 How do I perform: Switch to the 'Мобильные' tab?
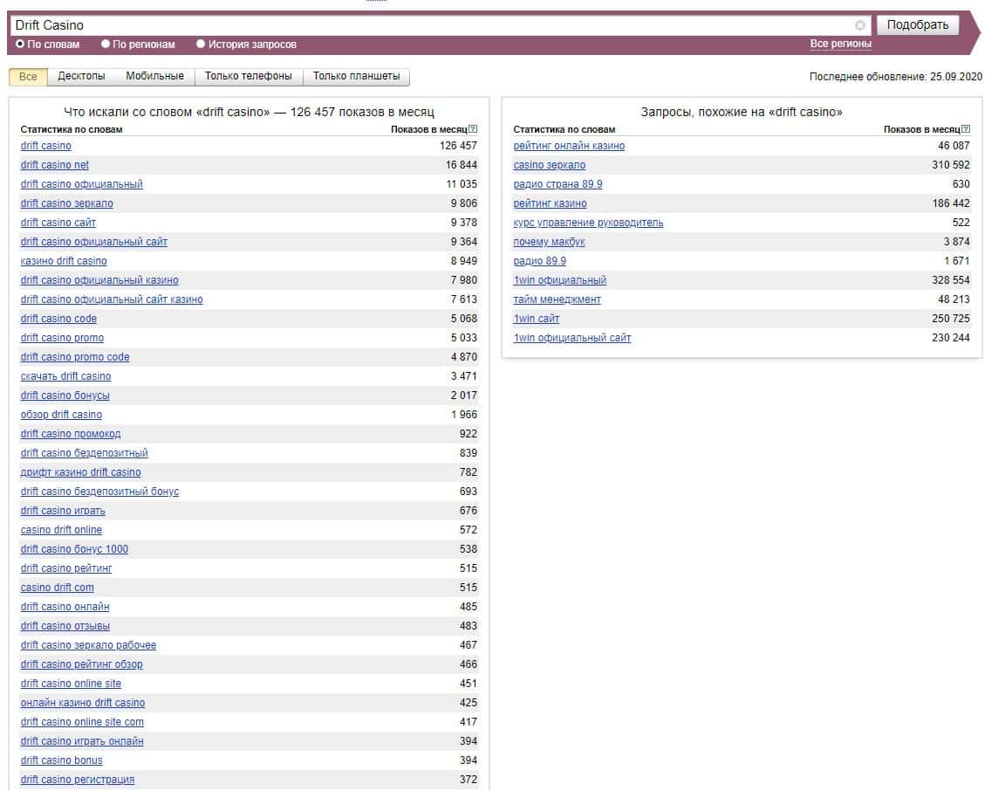154,77
